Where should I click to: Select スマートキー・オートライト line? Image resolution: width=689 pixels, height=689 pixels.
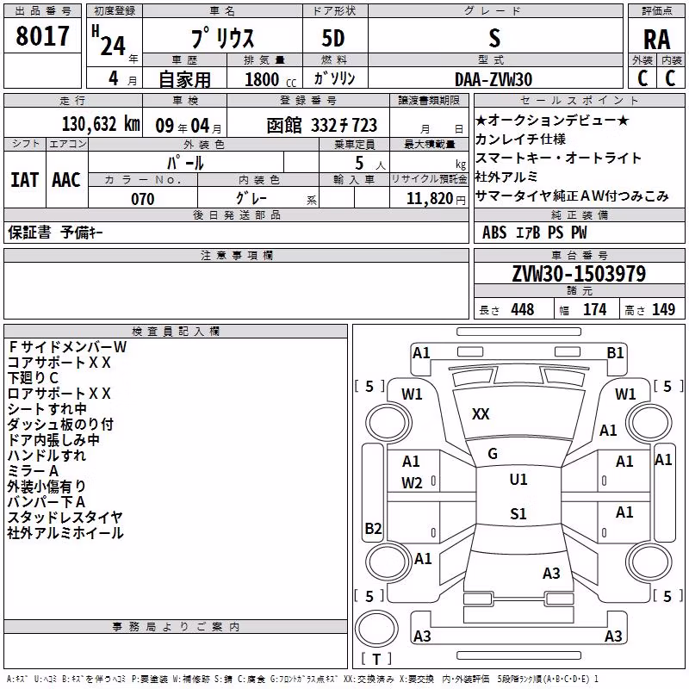558,158
